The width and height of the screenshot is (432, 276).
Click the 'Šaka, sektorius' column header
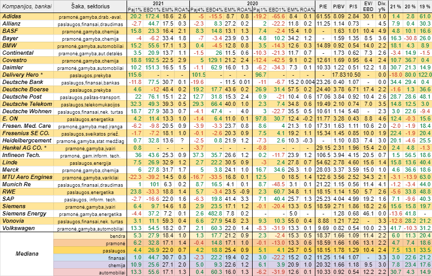point(90,6)
